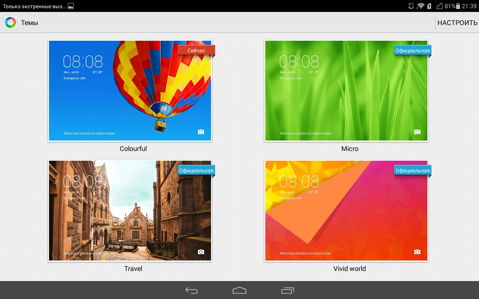Tap the Wi-Fi status bar icon

[x=421, y=6]
